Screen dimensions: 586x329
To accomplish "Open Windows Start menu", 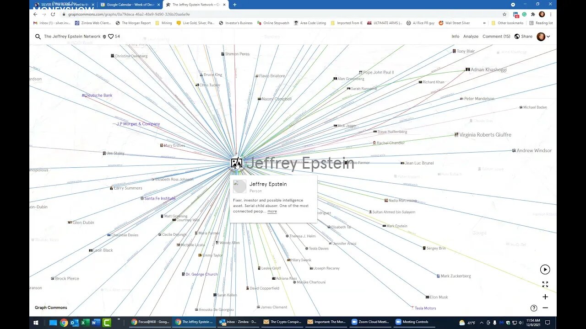I will click(x=36, y=322).
